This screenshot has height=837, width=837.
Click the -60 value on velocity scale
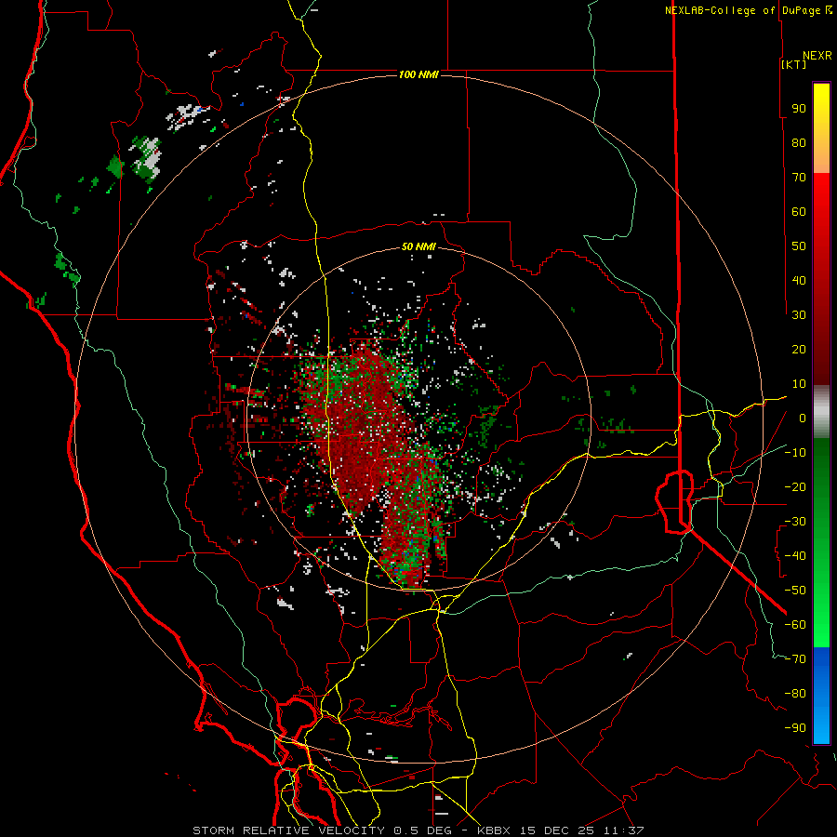(795, 625)
